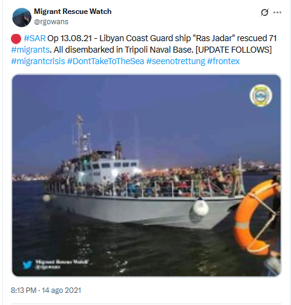Click the round coast guard emblem badge
291x305 pixels.
point(261,96)
